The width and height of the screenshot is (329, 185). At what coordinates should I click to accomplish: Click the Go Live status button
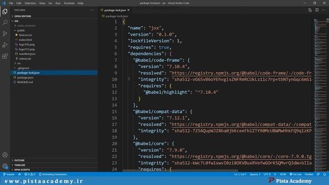296,174
